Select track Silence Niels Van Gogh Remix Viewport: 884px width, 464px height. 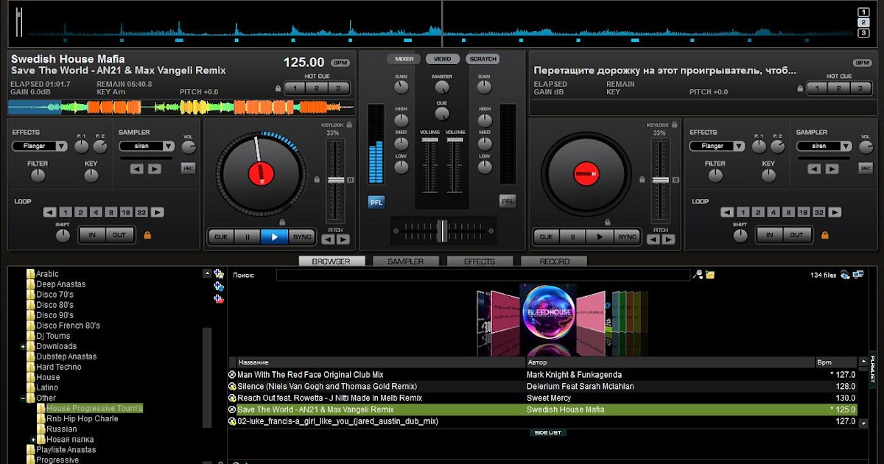click(x=543, y=387)
